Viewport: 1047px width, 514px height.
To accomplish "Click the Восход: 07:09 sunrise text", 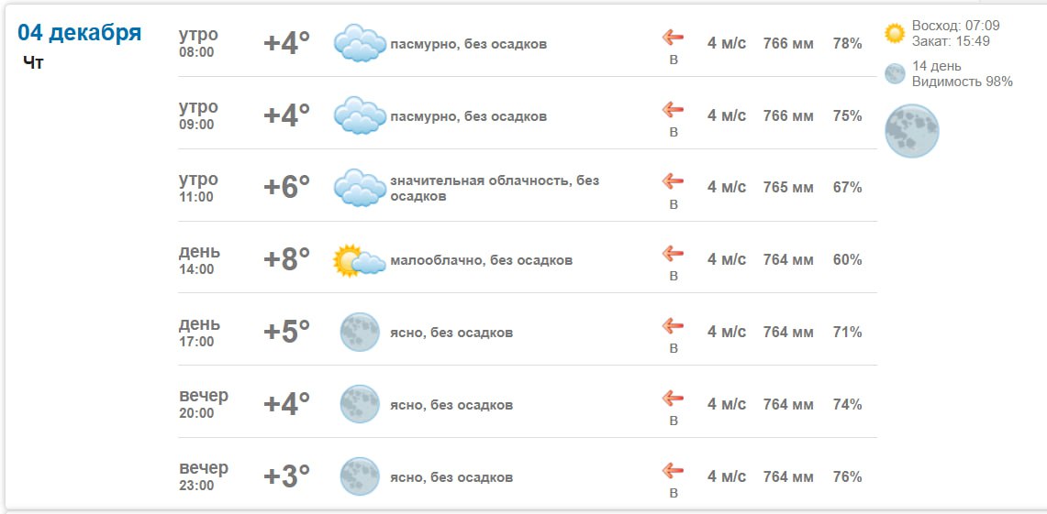I will [x=955, y=26].
